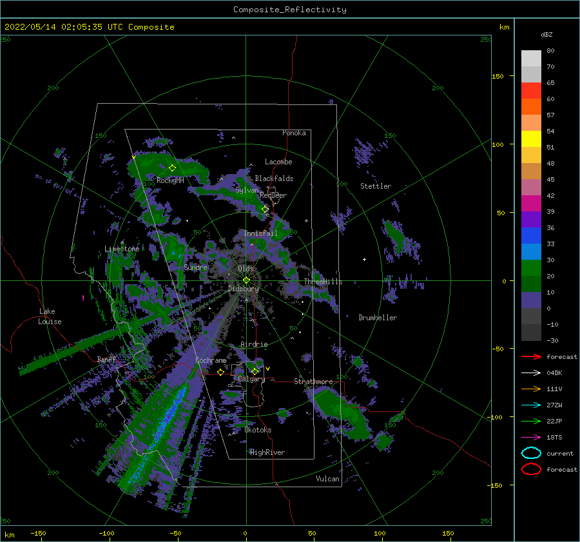The height and width of the screenshot is (542, 580).
Task: Click the Composite_Reflectivity title
Action: [x=290, y=10]
